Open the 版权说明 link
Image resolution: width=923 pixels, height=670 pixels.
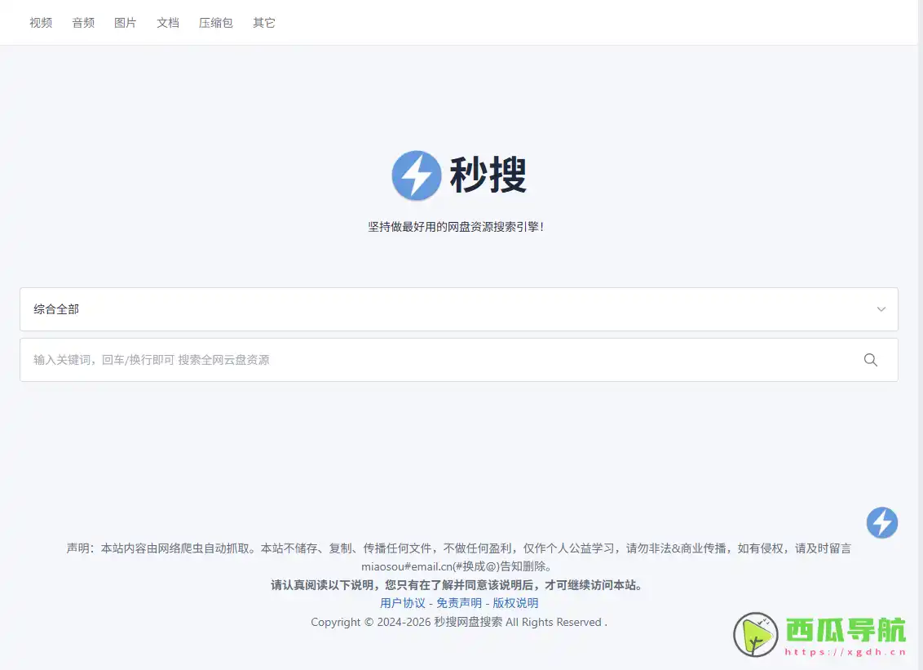pos(515,603)
